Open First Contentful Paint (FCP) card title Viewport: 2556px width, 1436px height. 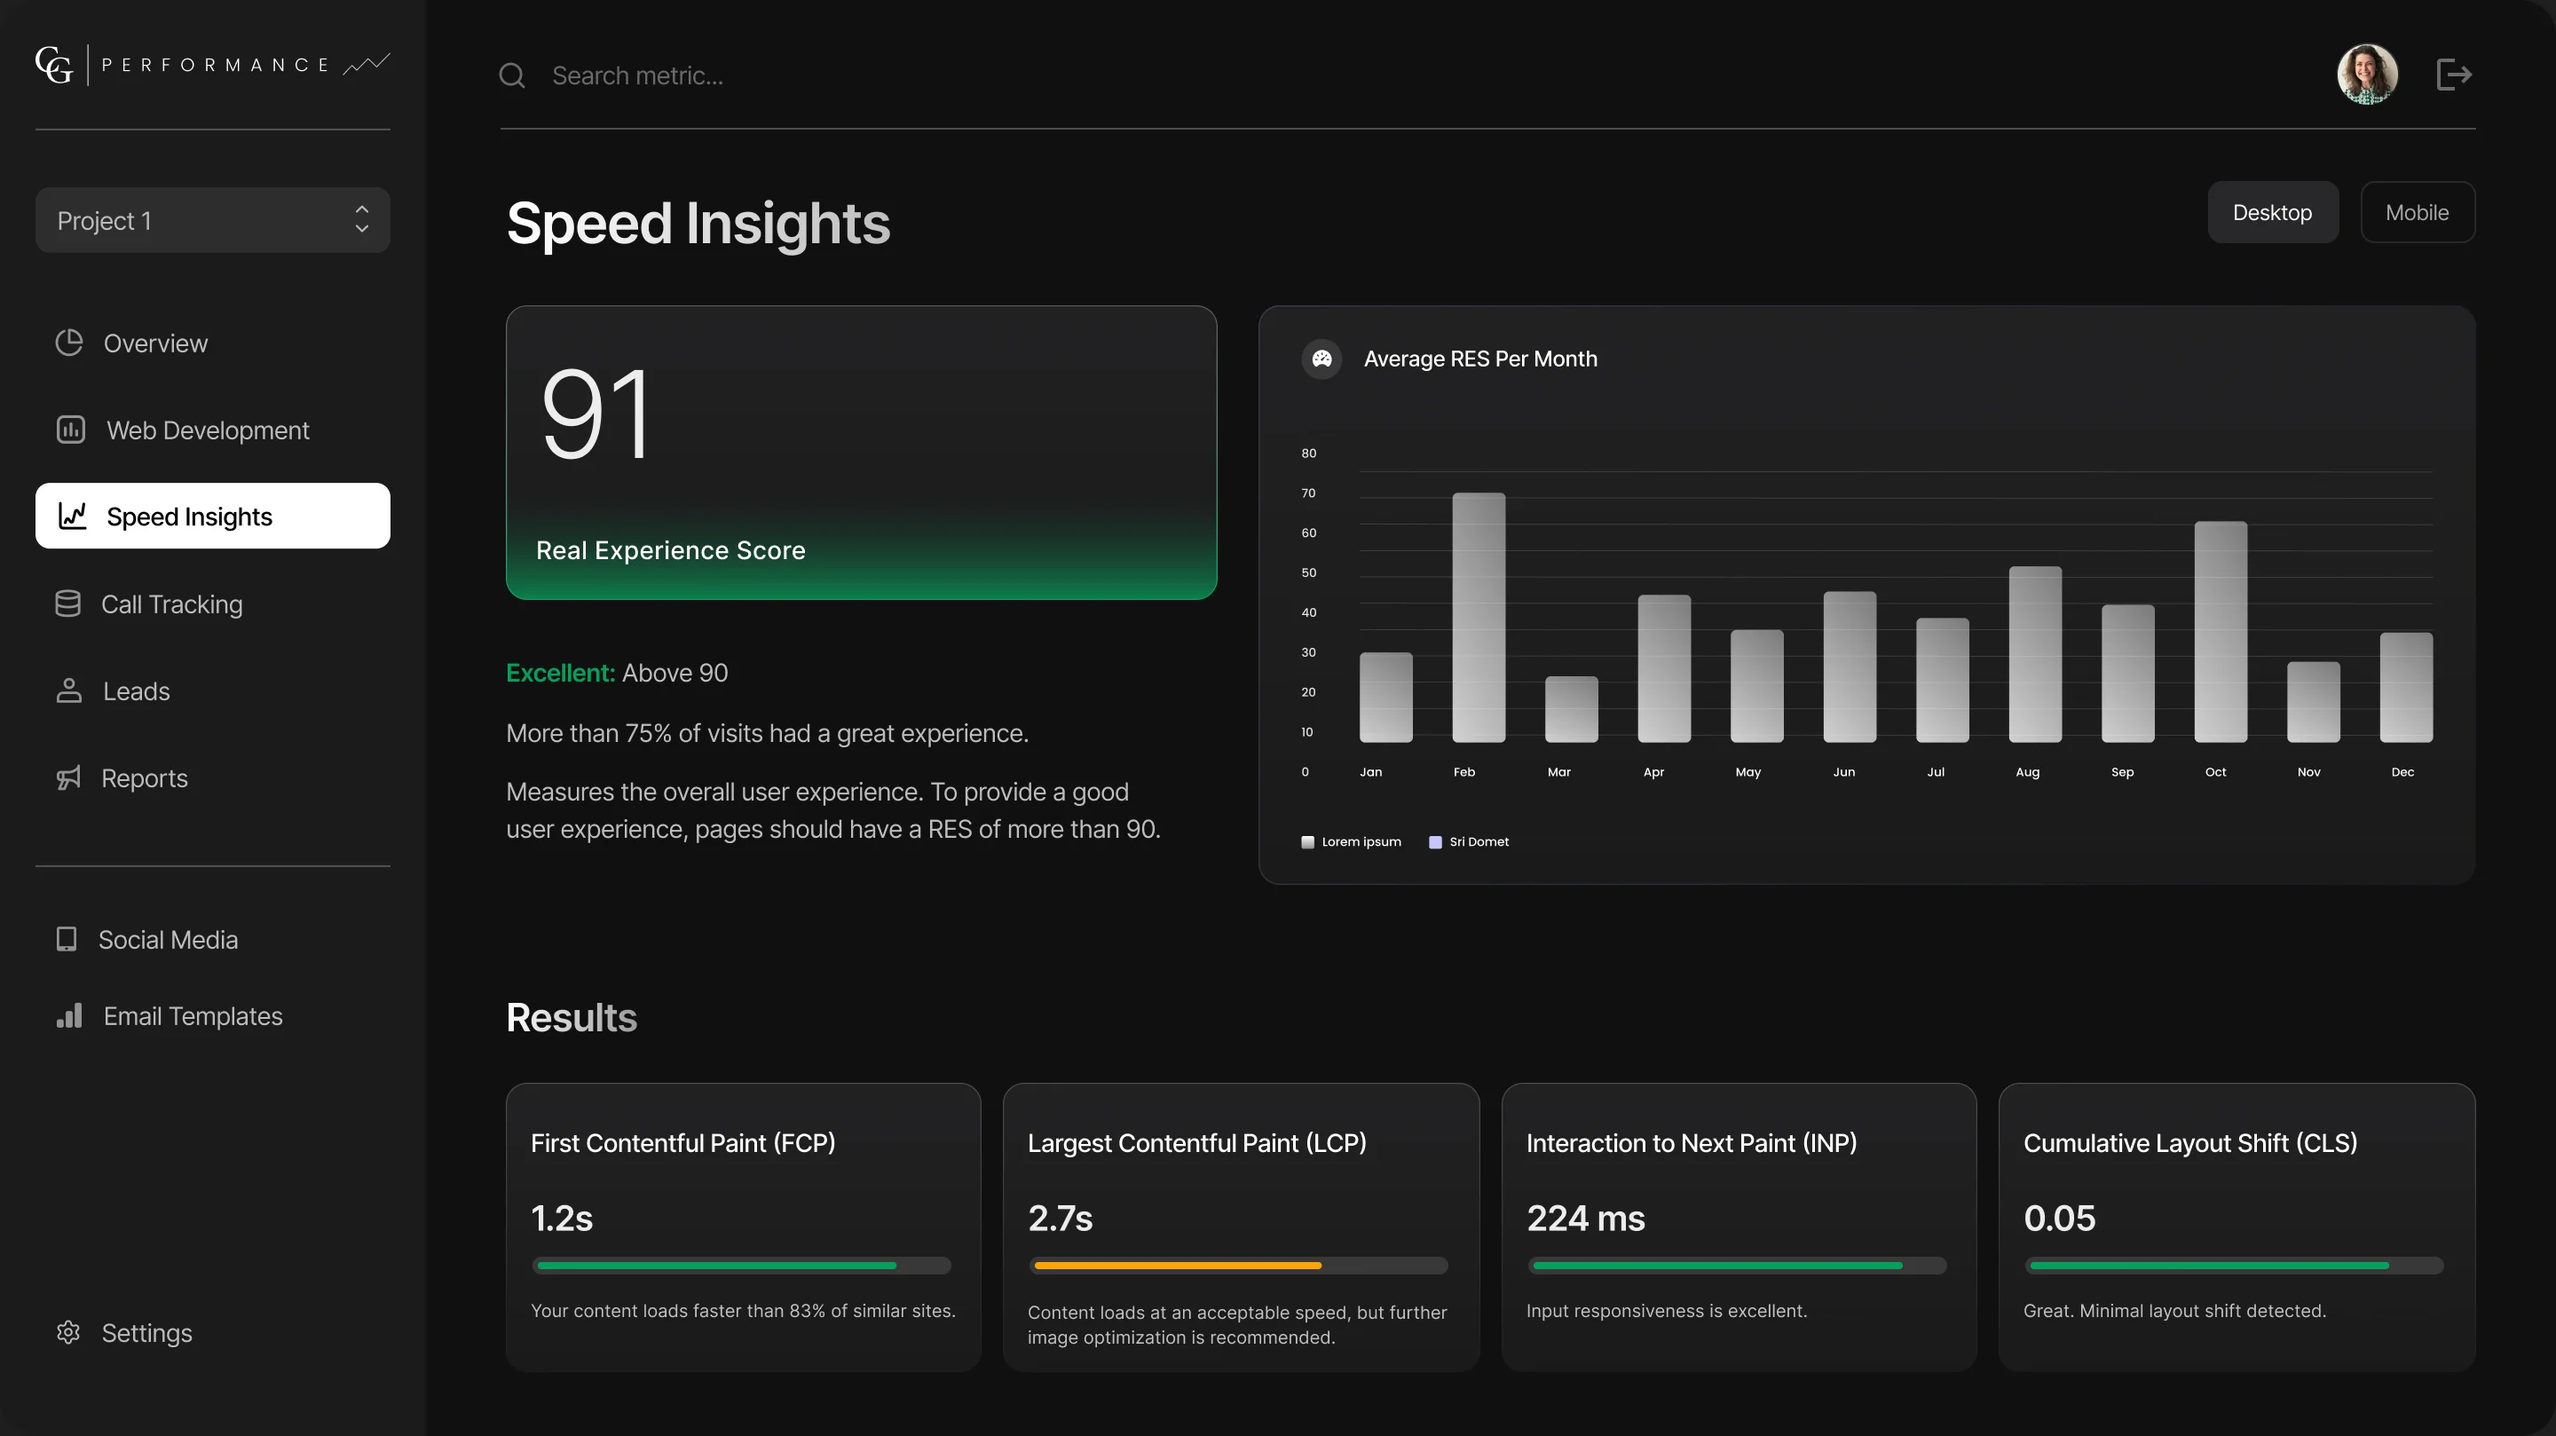[x=682, y=1143]
